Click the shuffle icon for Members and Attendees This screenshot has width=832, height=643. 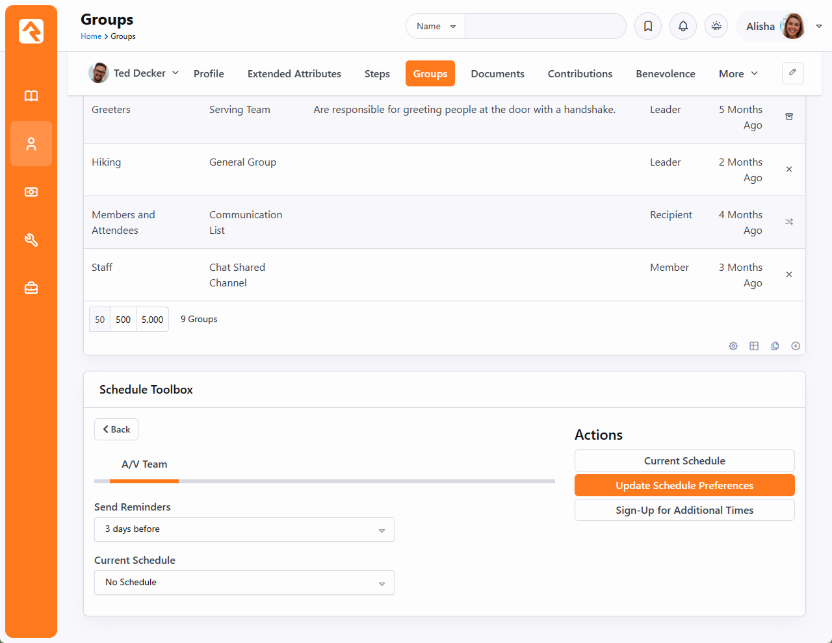(x=789, y=222)
